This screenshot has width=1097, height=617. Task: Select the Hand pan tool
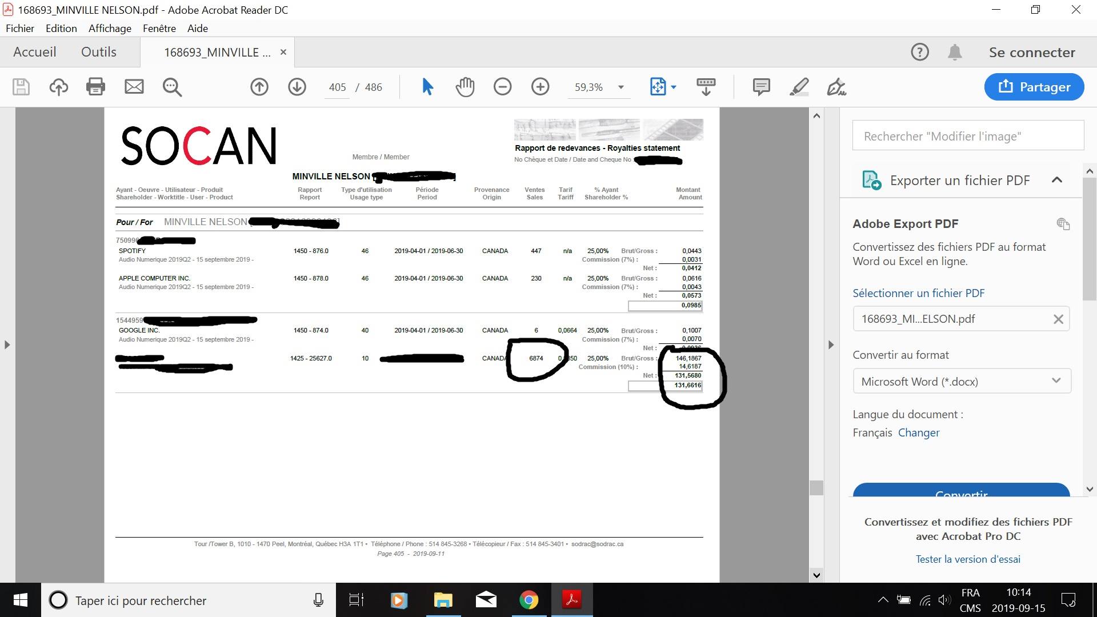tap(465, 87)
